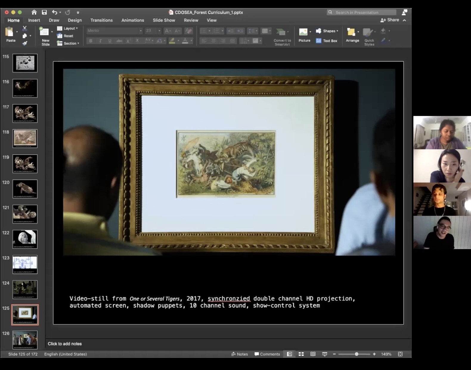The image size is (471, 370).
Task: Center align text
Action: coord(213,41)
